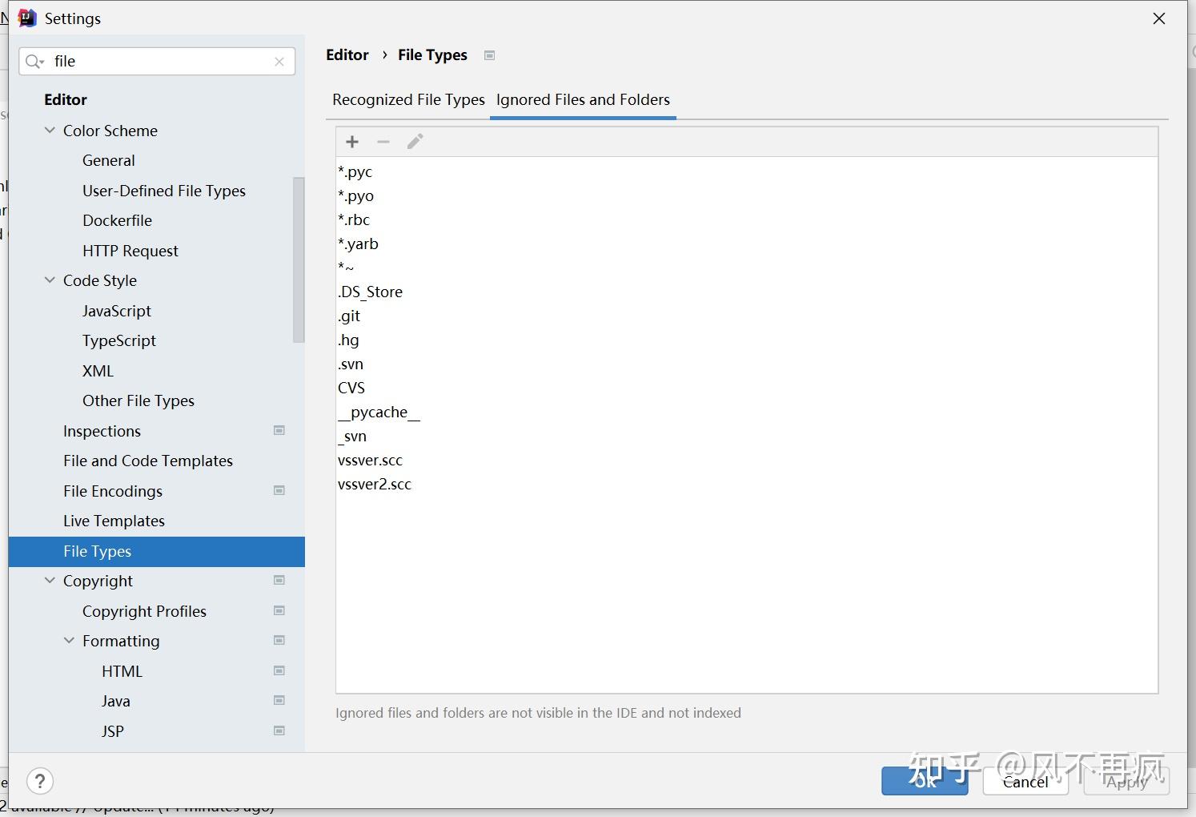
Task: Collapse the Code Style tree node
Action: pyautogui.click(x=50, y=280)
